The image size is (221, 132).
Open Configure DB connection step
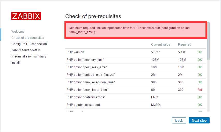(29, 44)
